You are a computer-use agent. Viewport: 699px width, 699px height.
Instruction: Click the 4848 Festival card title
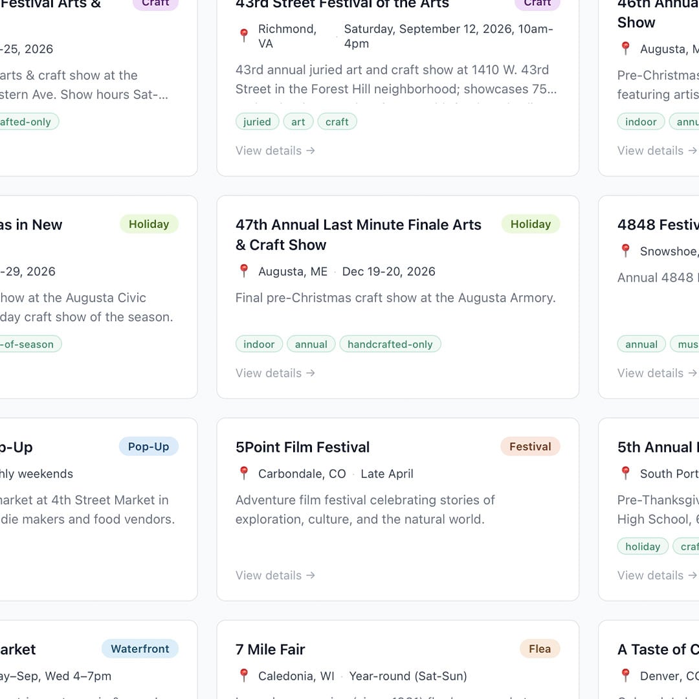point(658,225)
